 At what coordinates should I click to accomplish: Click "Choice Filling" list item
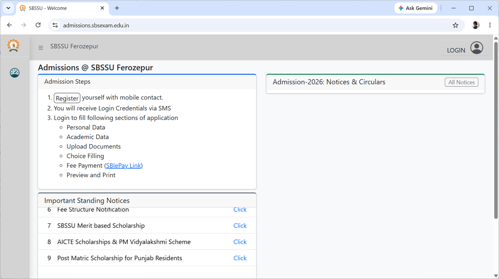85,156
